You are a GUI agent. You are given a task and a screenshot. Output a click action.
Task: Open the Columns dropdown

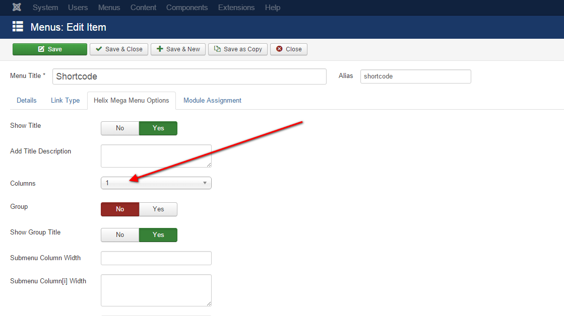point(156,183)
